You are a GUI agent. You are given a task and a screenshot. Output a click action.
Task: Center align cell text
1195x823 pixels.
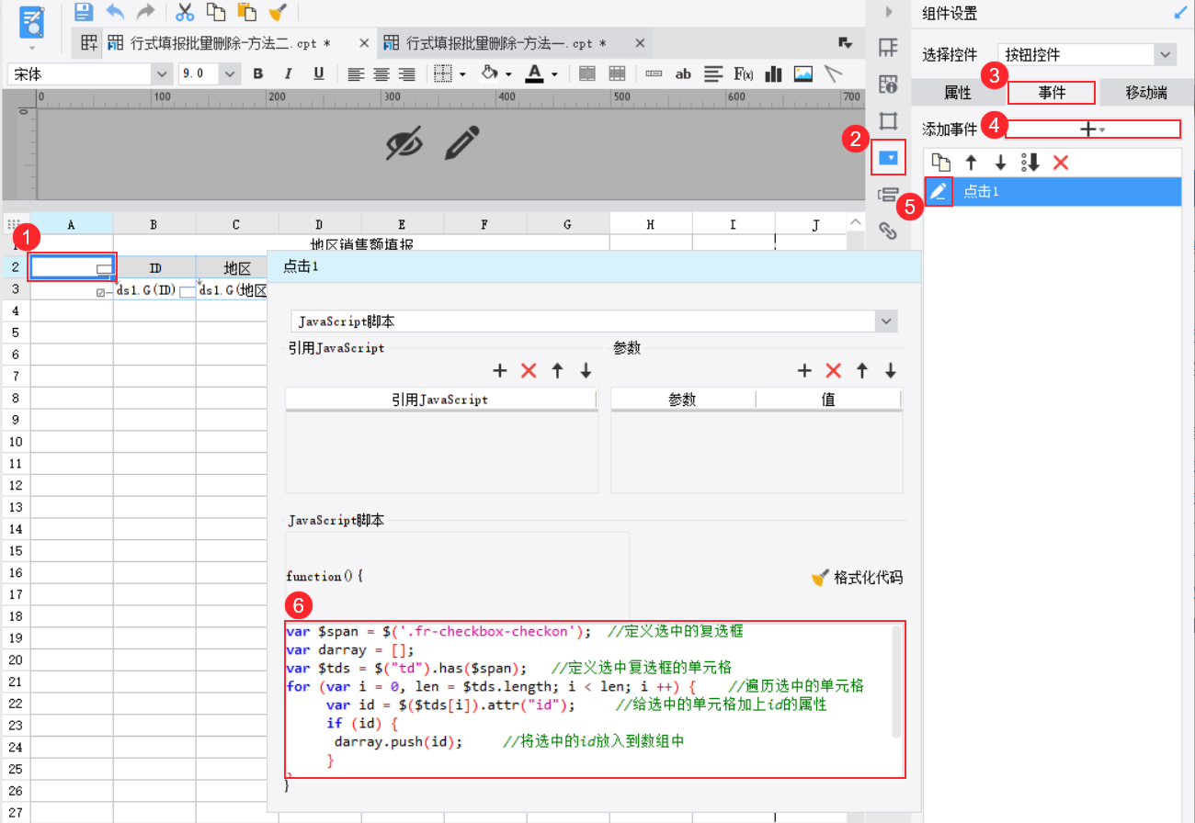(x=381, y=73)
